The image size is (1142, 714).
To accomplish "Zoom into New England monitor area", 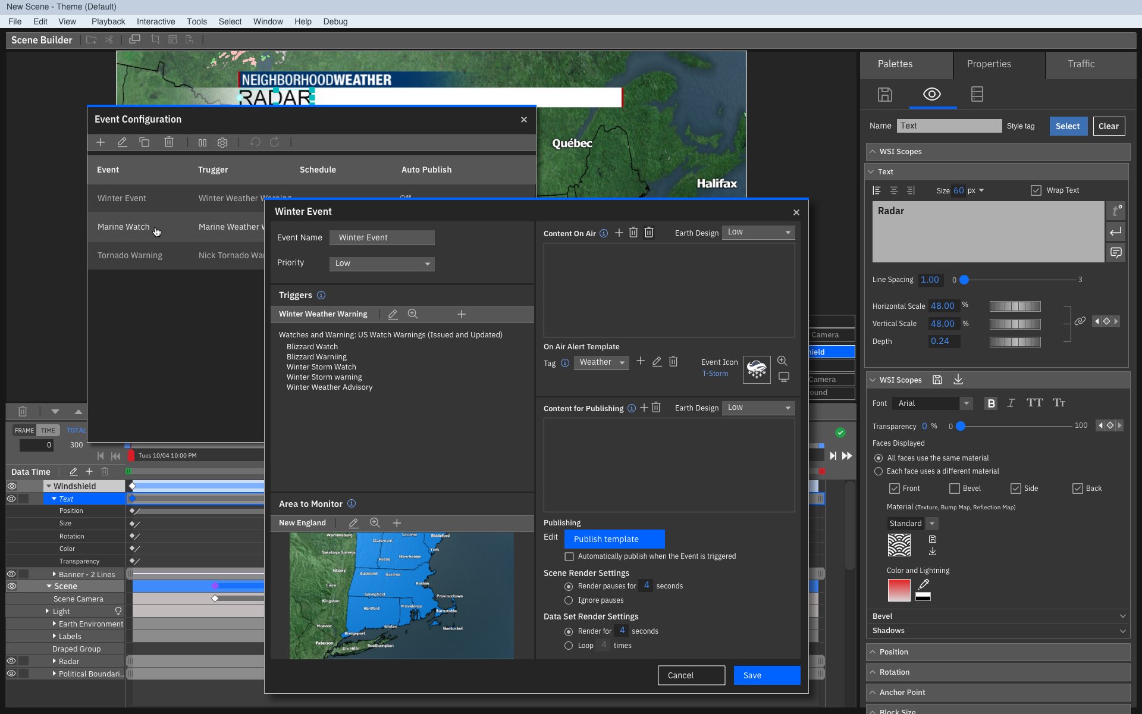I will [x=375, y=523].
